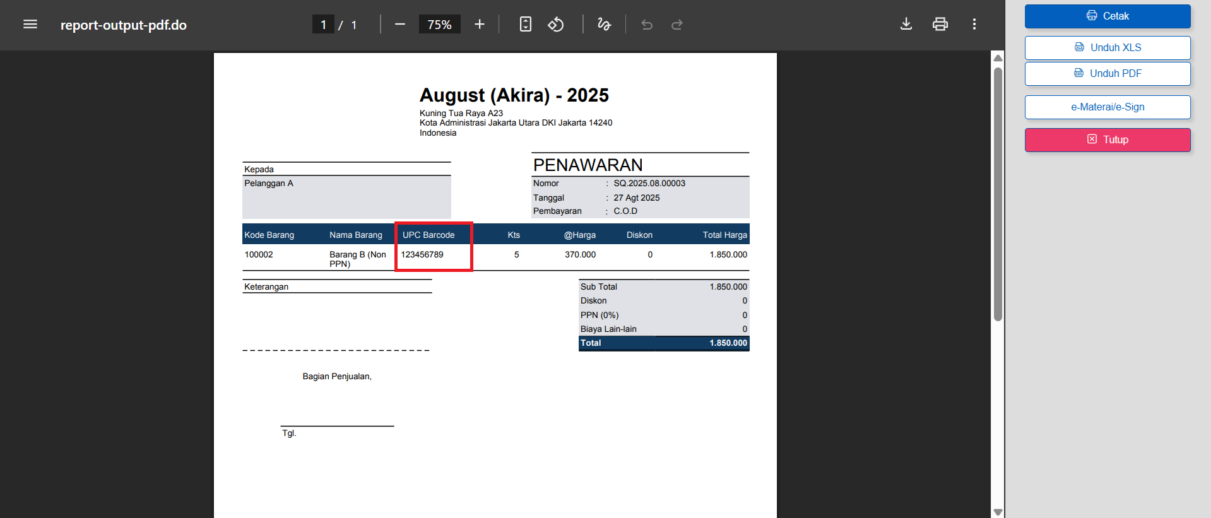
Task: Click the Kts column header
Action: 514,235
